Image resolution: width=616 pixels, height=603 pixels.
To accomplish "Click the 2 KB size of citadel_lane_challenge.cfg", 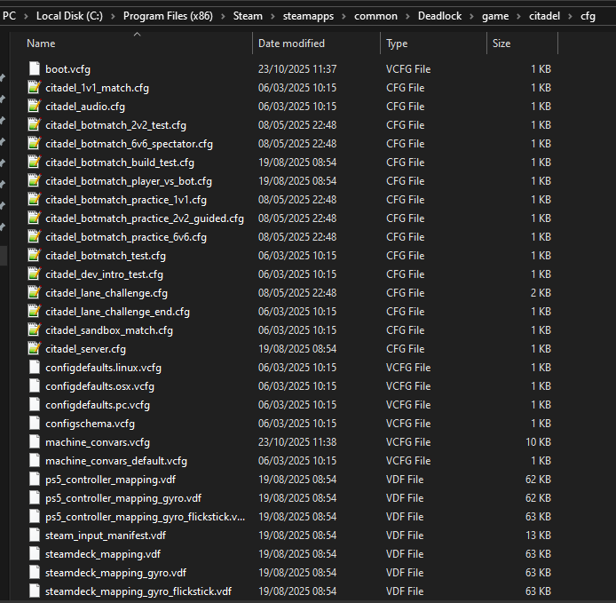I will pyautogui.click(x=541, y=292).
